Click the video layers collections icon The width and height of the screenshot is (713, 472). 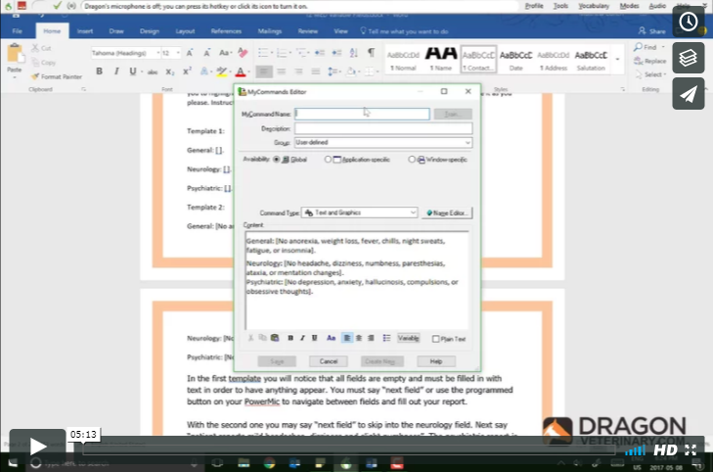coord(689,58)
